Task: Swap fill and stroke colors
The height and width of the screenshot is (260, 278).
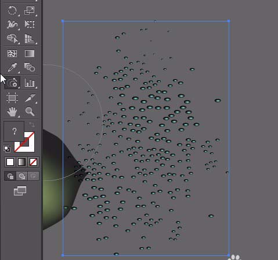Action: (x=32, y=124)
